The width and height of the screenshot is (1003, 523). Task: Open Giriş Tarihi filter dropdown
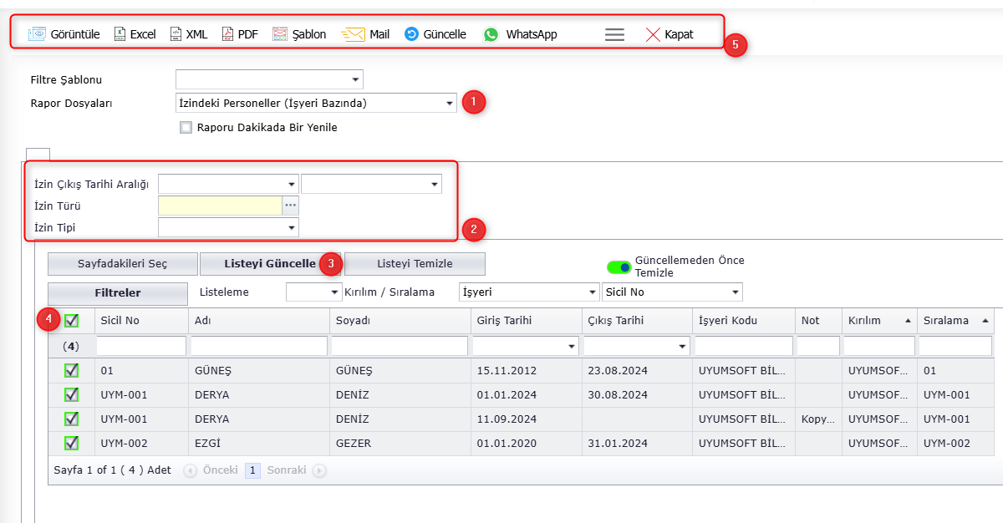(572, 346)
